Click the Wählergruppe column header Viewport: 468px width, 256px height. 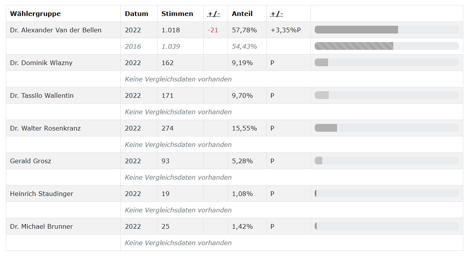[35, 14]
